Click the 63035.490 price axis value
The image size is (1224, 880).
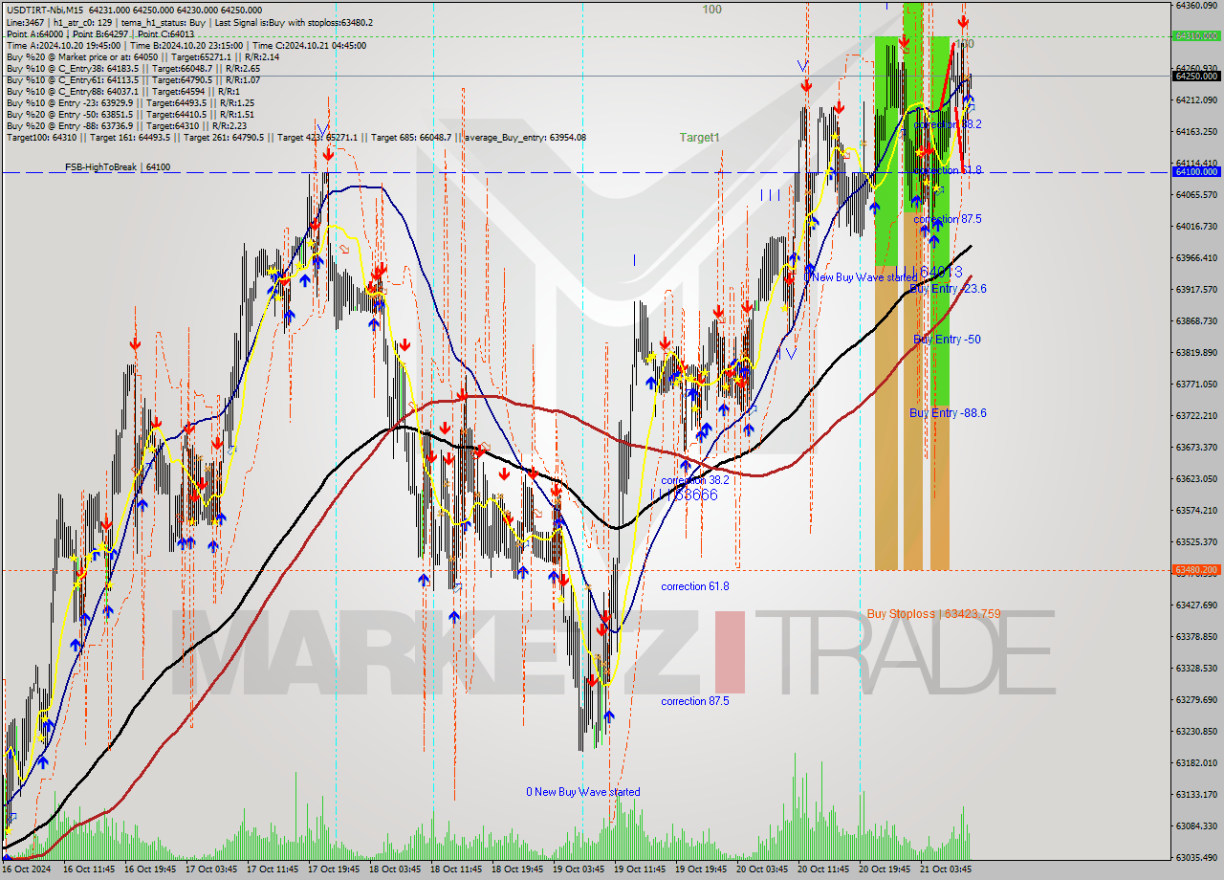pos(1196,857)
